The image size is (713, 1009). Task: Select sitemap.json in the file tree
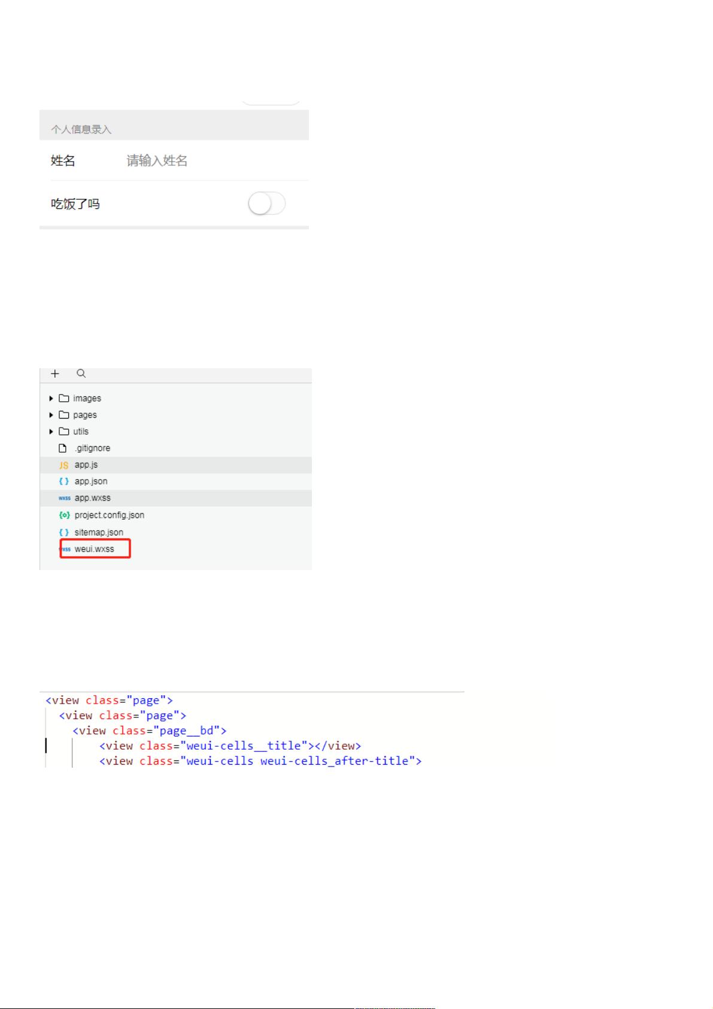pos(99,532)
